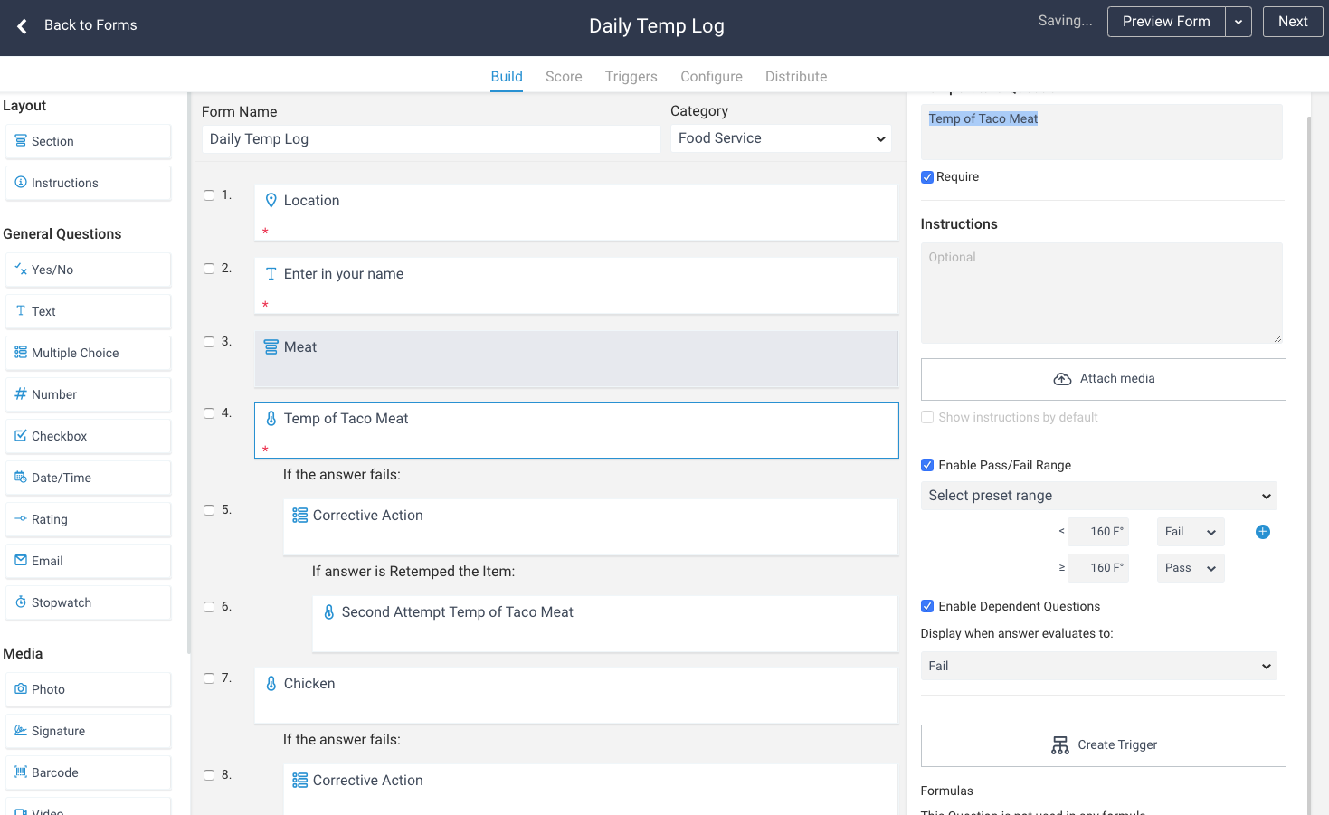Uncheck the Require checkbox
Viewport: 1329px width, 815px height.
pyautogui.click(x=927, y=177)
